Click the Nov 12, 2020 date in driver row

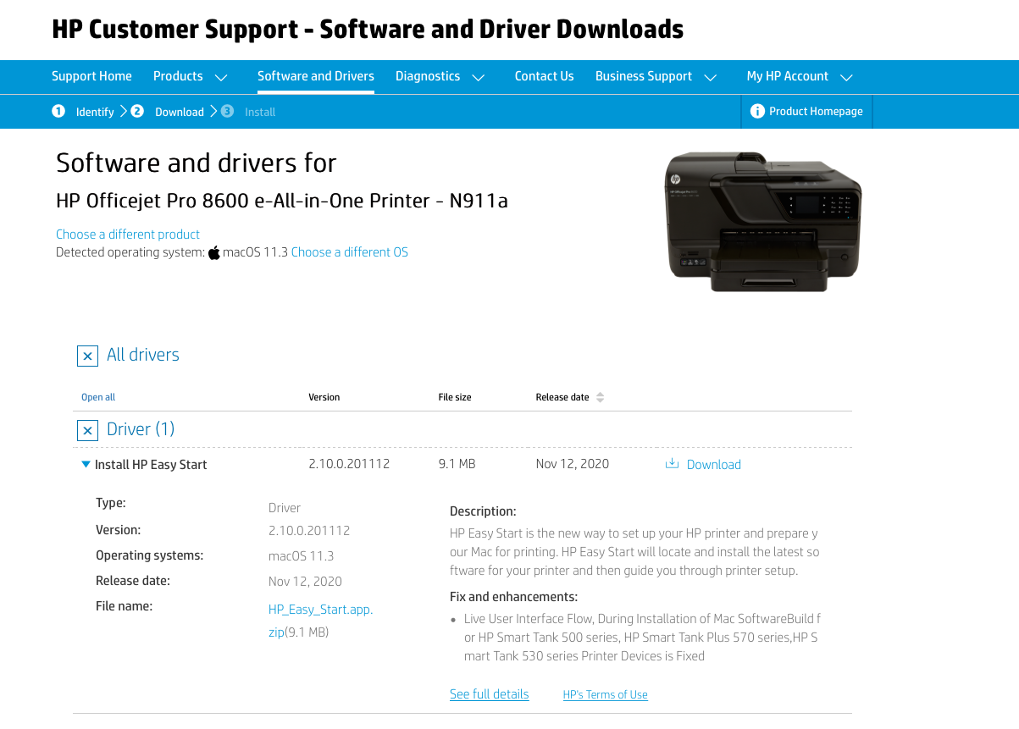coord(573,464)
